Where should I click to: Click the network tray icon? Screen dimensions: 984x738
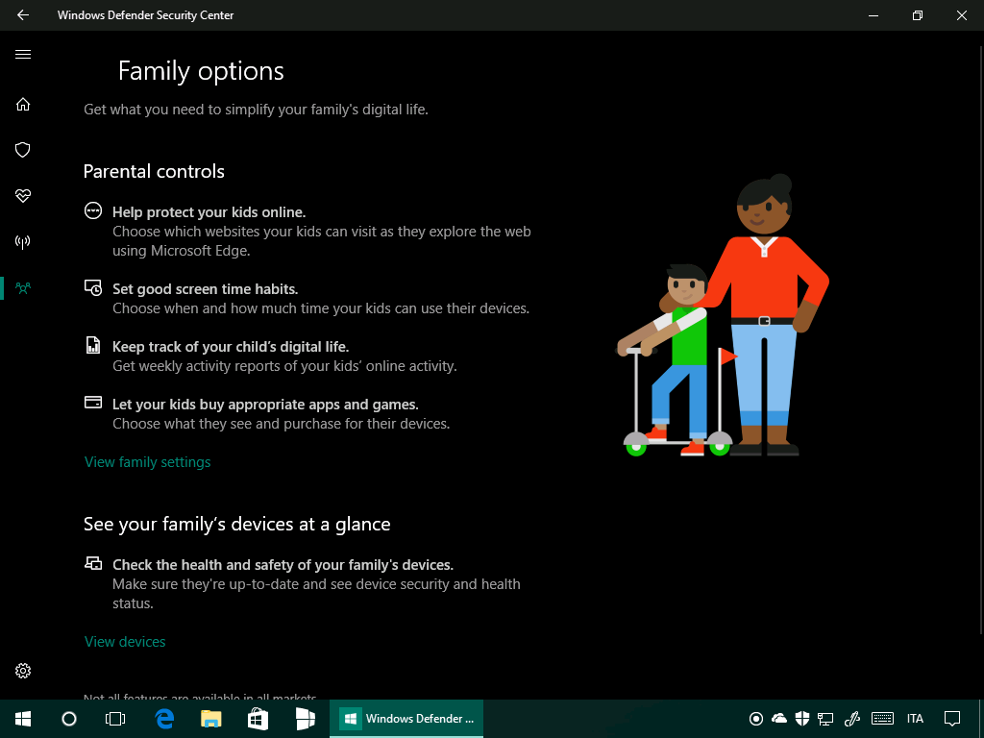coord(825,719)
